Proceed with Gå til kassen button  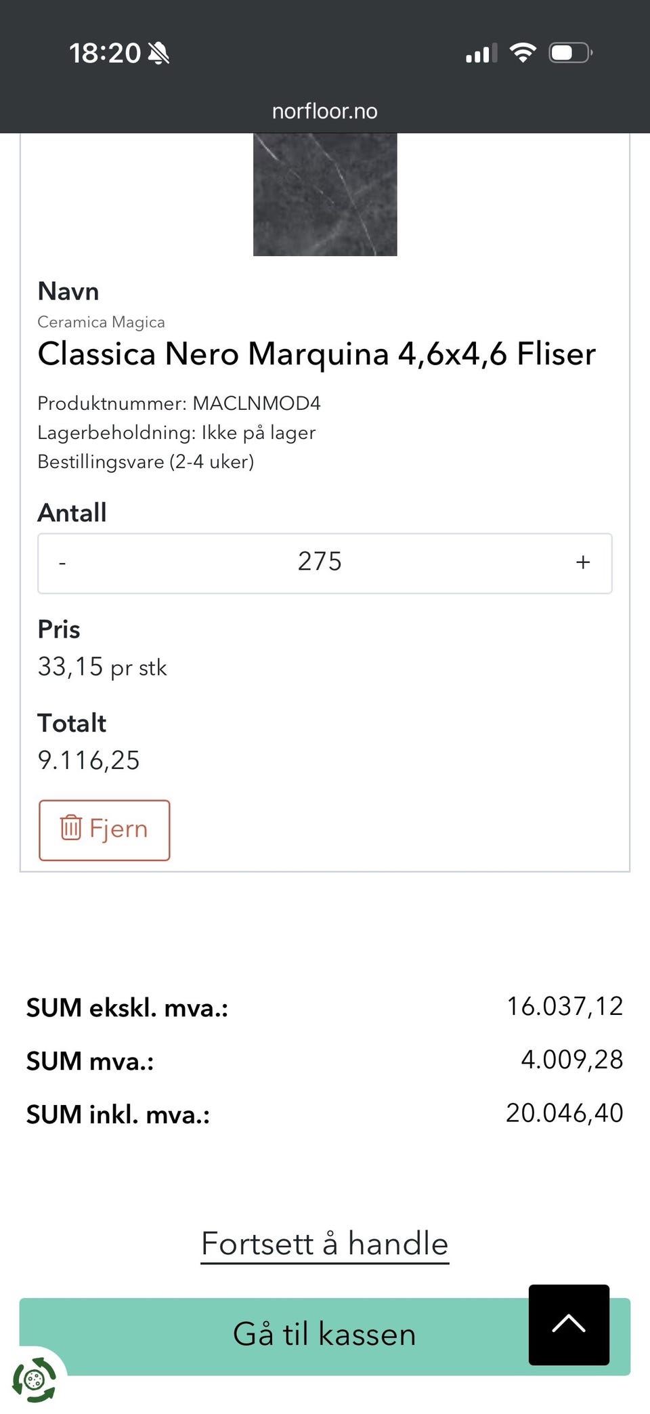coord(325,1336)
